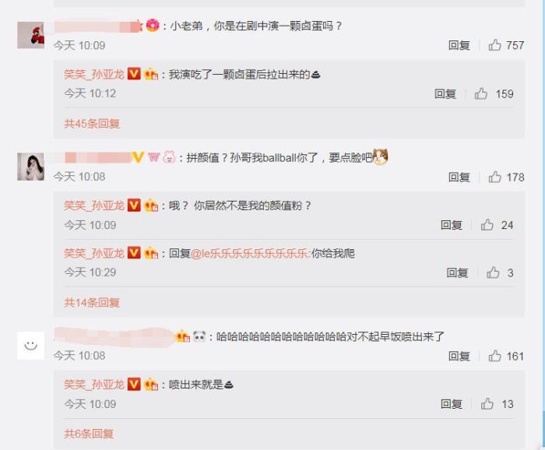Expand 共45条回复 replies
The image size is (545, 450).
tap(92, 124)
